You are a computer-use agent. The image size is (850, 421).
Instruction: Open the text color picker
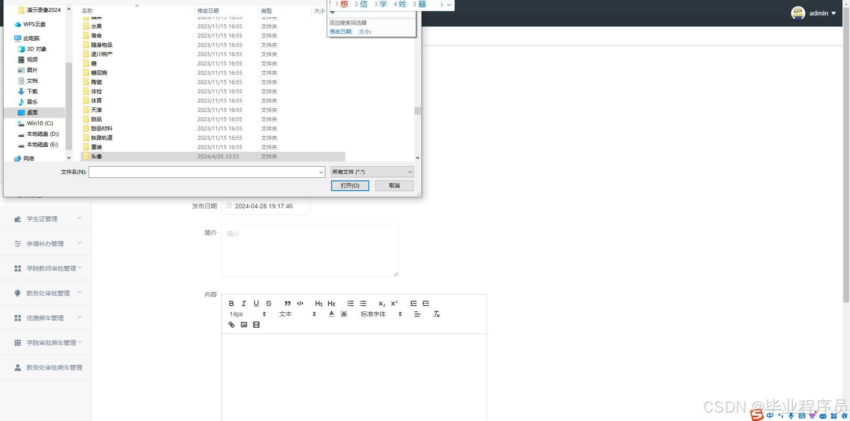pos(331,314)
